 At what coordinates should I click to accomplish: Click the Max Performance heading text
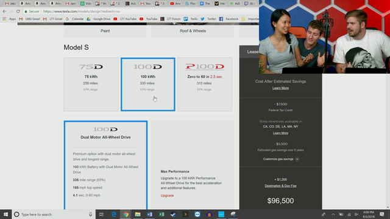175,172
